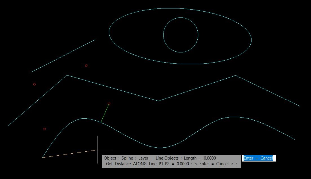
Task: Click the 'Enter = Cancel' input field
Action: 259,158
